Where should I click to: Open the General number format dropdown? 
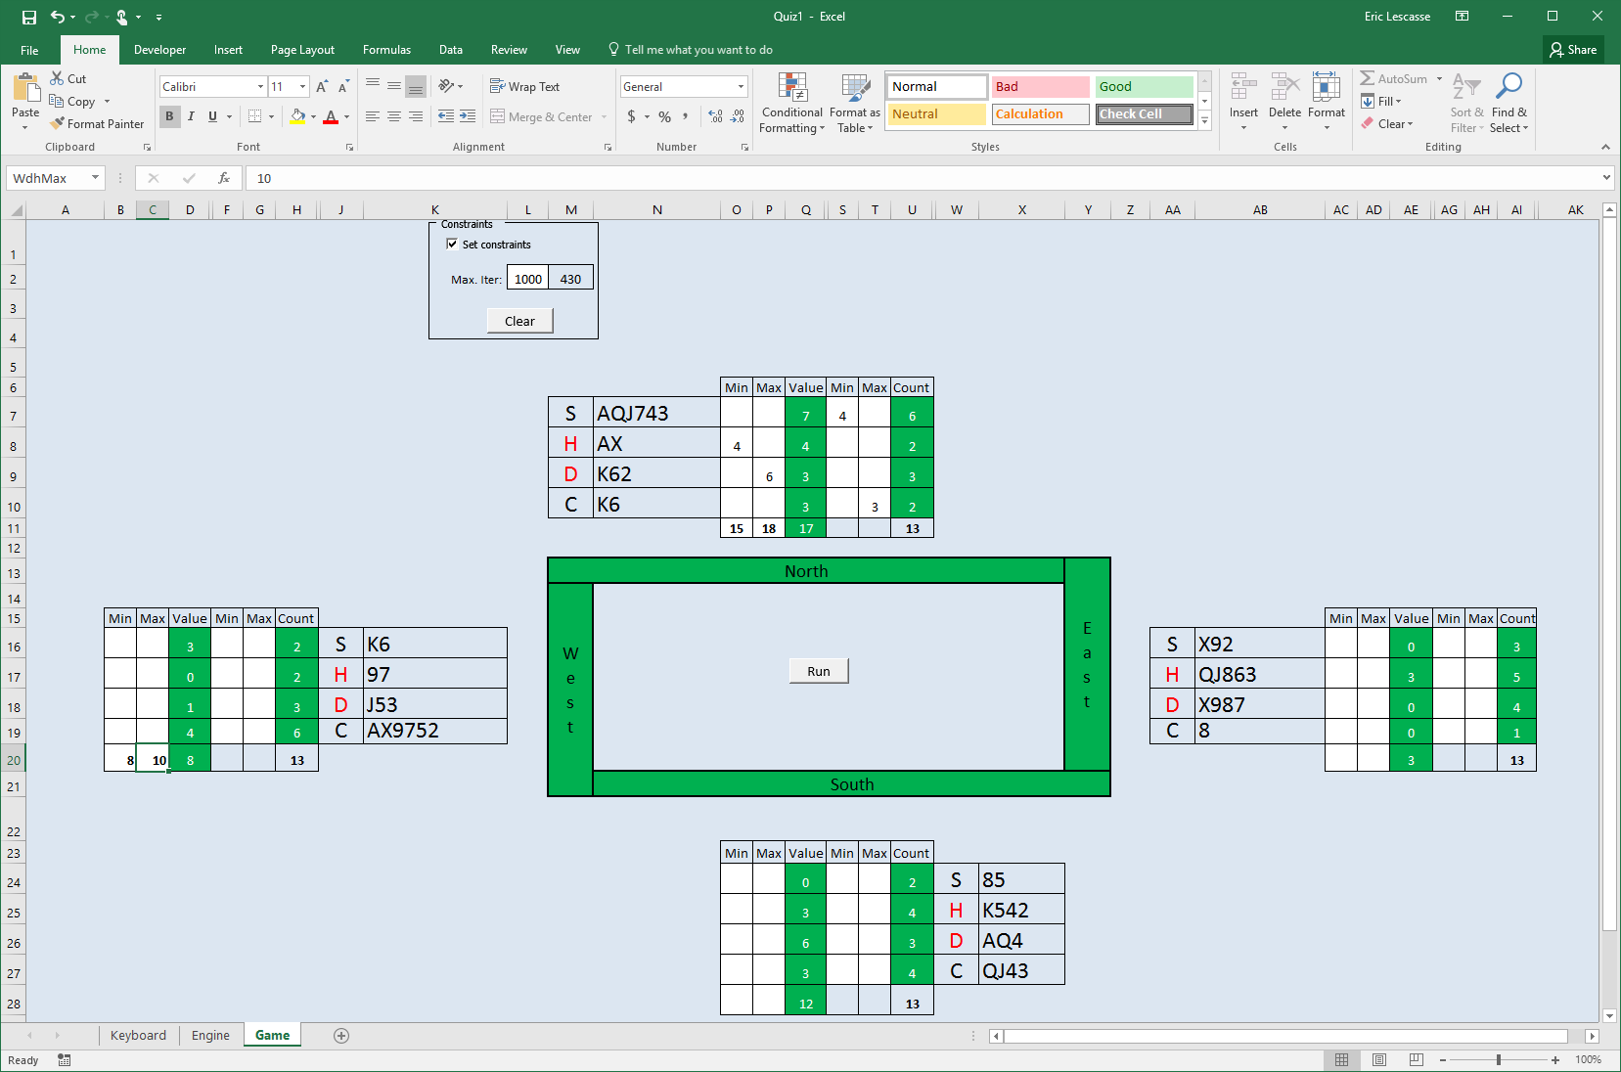741,87
